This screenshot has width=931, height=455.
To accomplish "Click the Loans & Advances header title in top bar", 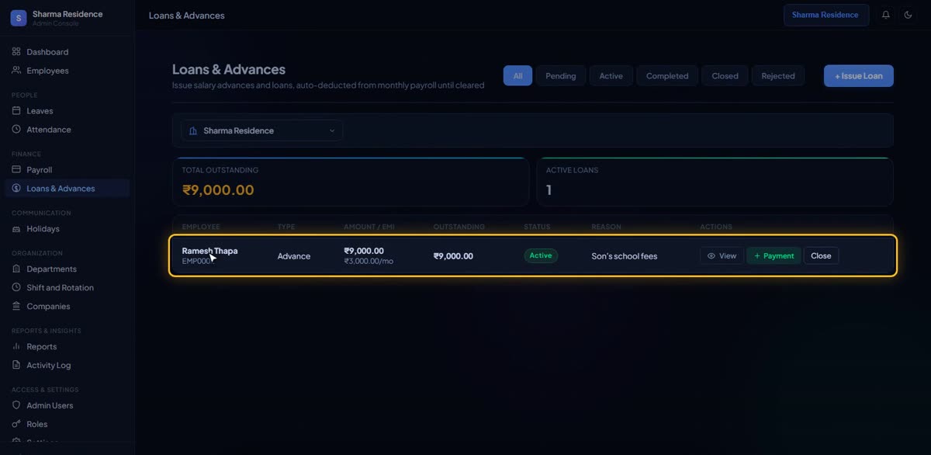I will pyautogui.click(x=186, y=16).
